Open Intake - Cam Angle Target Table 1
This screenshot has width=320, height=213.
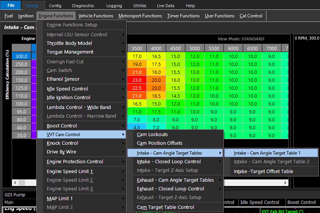[x=271, y=153]
